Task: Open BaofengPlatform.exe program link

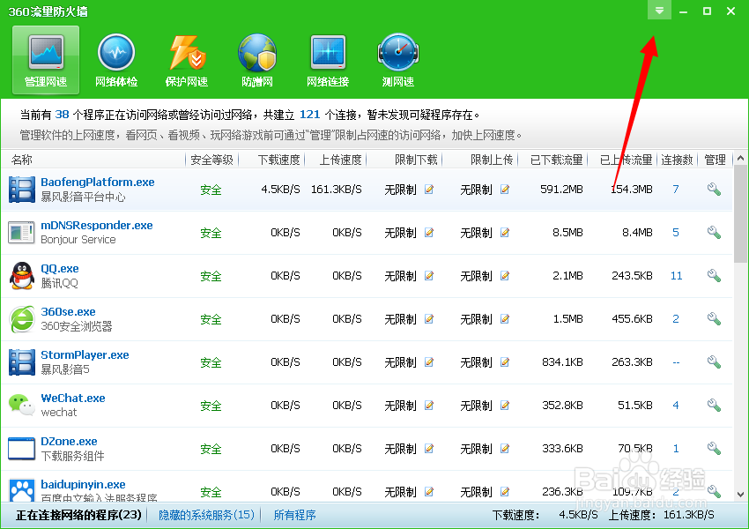Action: 98,183
